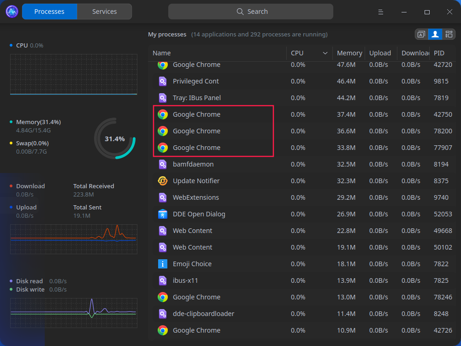The image size is (461, 346).
Task: Switch to the all processes view icon
Action: pyautogui.click(x=449, y=34)
